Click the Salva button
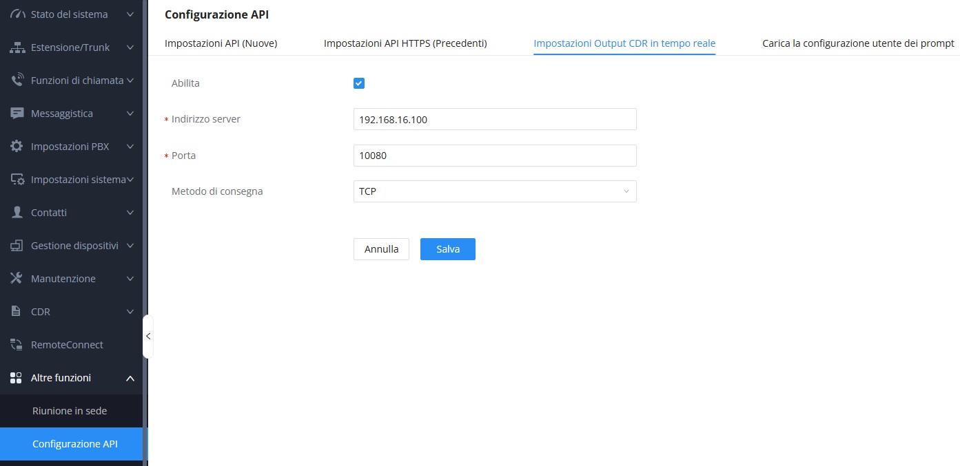This screenshot has height=466, width=960. coord(447,249)
